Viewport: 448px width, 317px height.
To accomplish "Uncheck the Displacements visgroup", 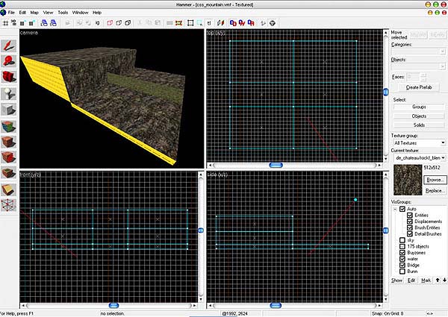I will (x=410, y=222).
